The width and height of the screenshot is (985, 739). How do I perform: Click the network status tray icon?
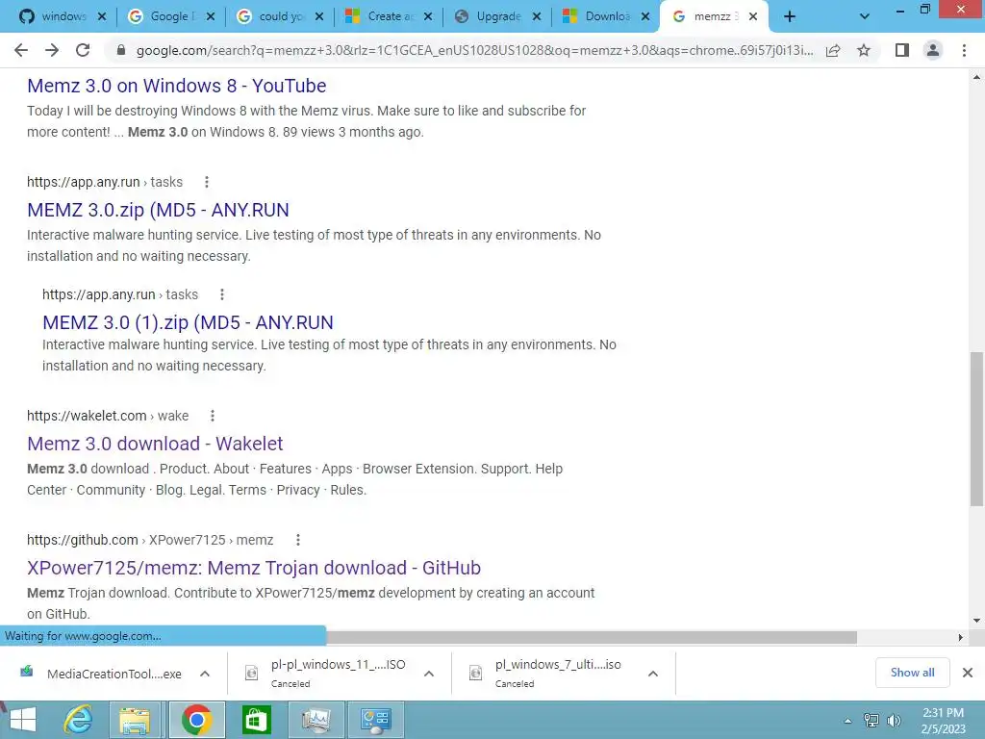click(x=871, y=721)
